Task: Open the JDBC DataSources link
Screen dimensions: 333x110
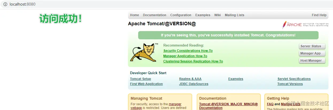Action: click(194, 84)
